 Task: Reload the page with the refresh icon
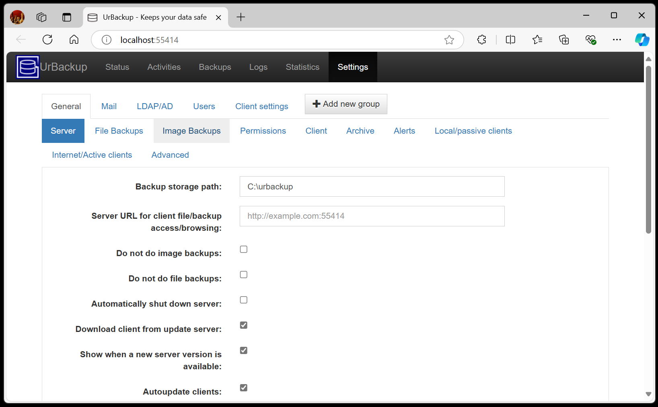(x=47, y=40)
